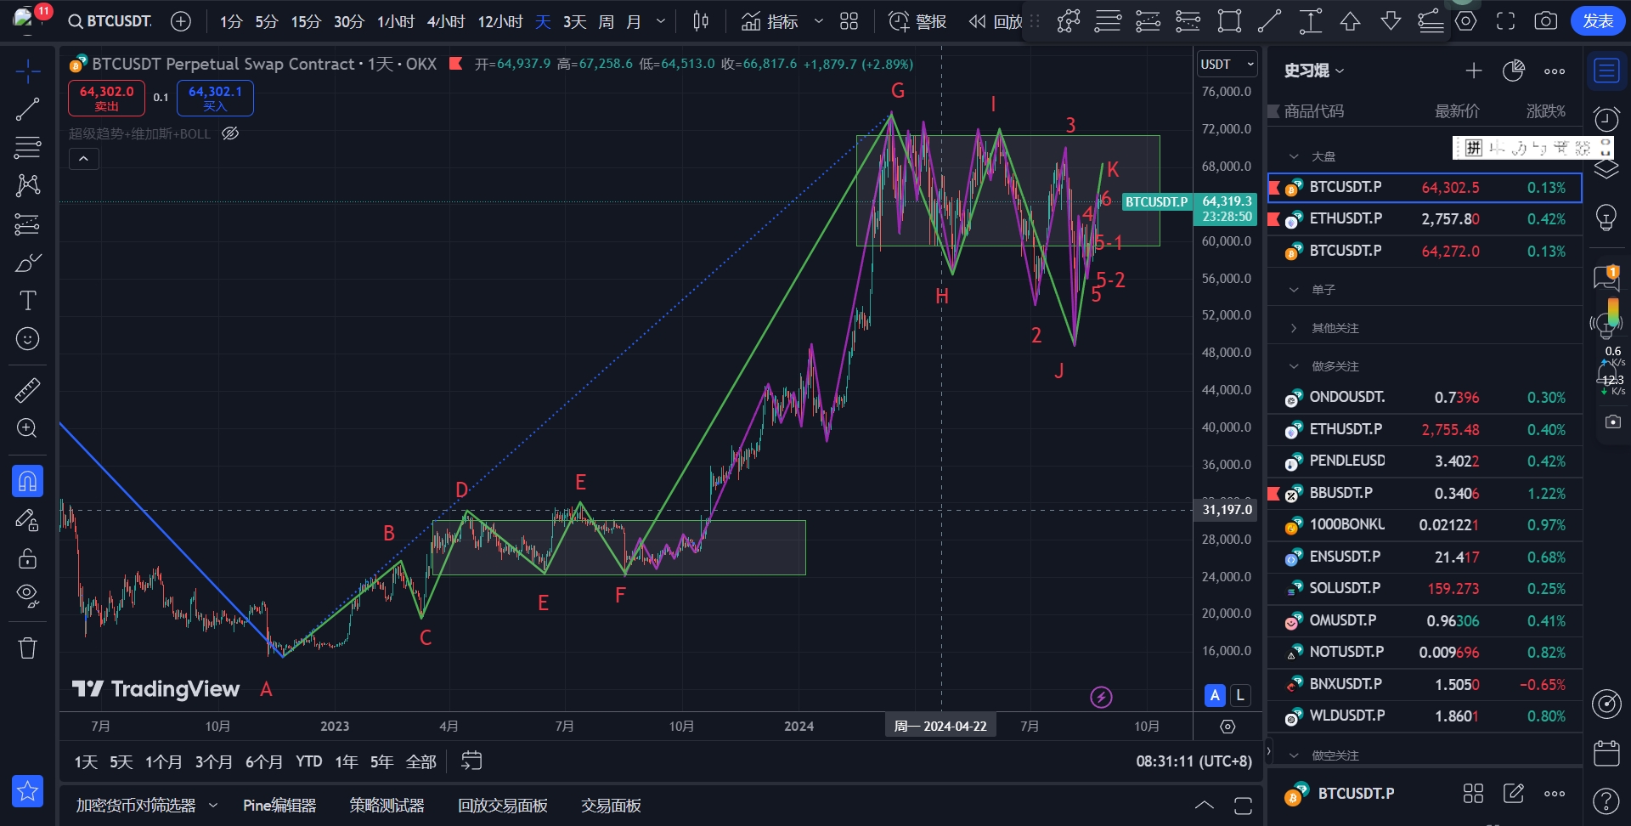
Task: Click the red sell price button
Action: (x=106, y=98)
